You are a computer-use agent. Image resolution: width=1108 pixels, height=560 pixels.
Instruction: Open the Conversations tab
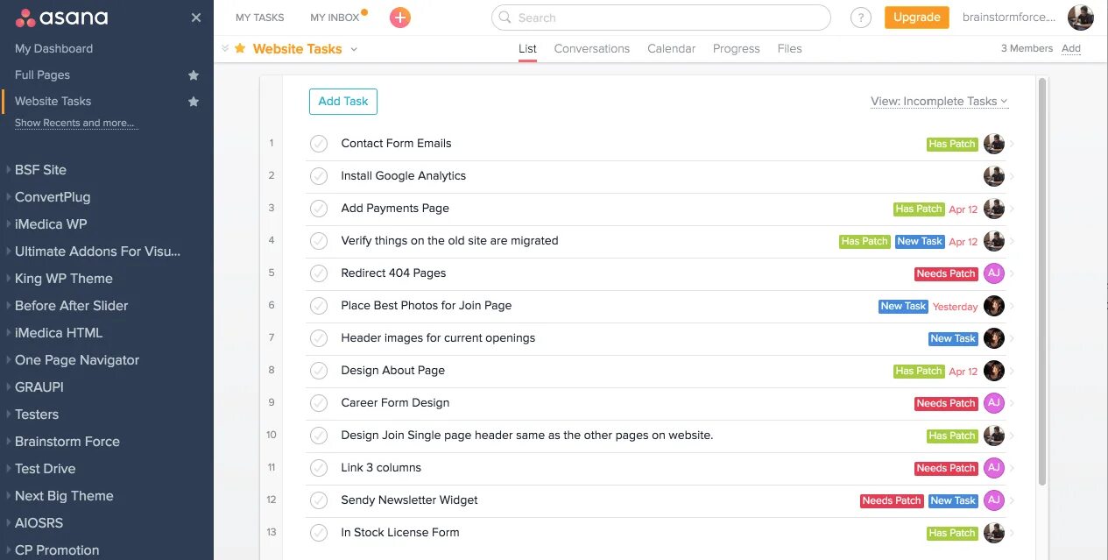[591, 49]
